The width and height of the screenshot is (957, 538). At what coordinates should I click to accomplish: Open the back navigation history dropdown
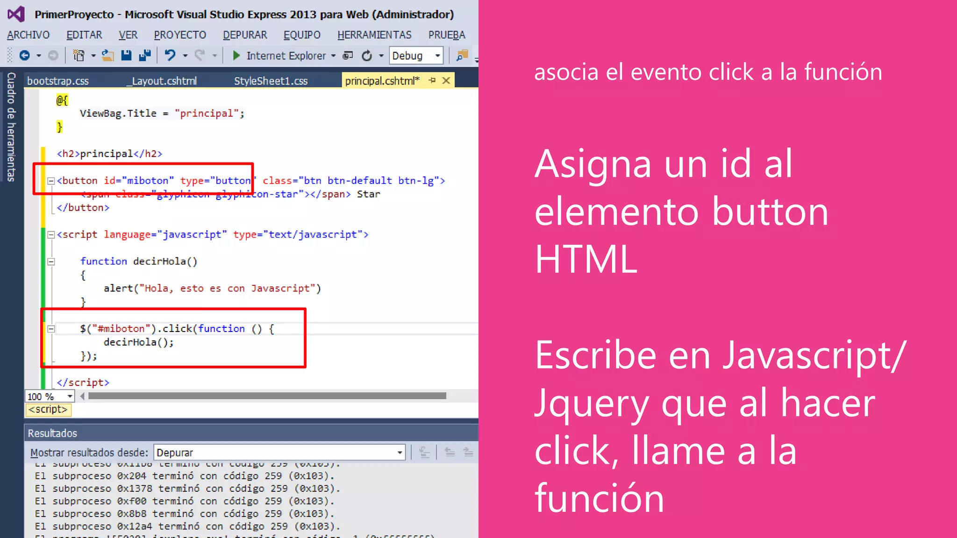pos(39,56)
